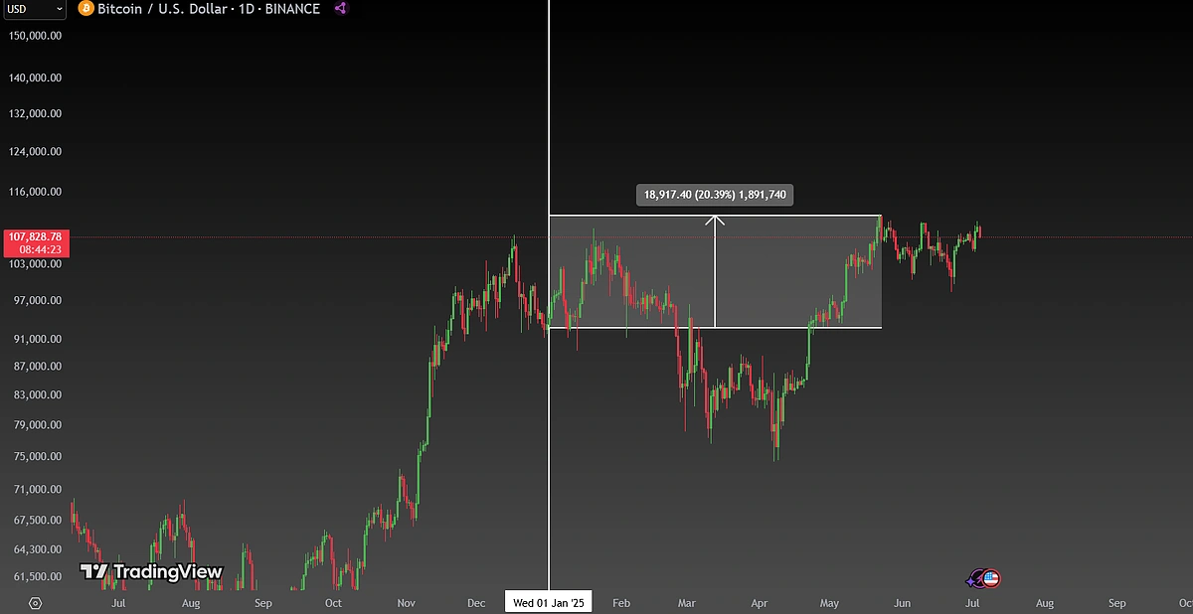Click the orange Bitcoin symbol icon
1193x614 pixels.
(85, 8)
